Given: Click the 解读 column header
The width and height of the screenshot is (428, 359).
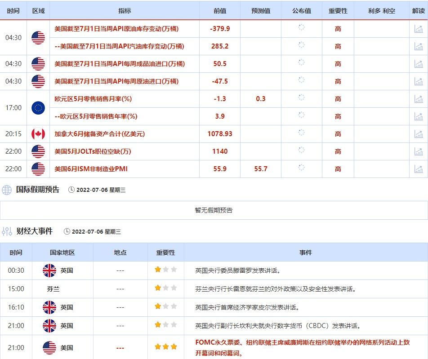Looking at the screenshot, I should coord(419,11).
